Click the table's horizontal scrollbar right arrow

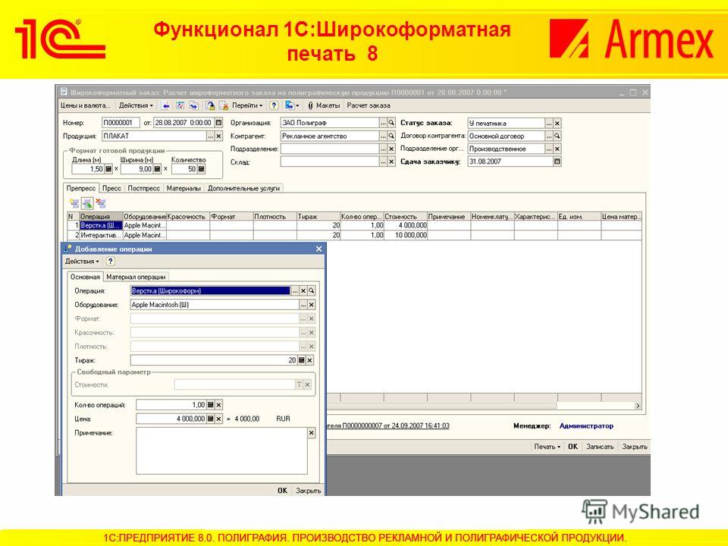(638, 406)
